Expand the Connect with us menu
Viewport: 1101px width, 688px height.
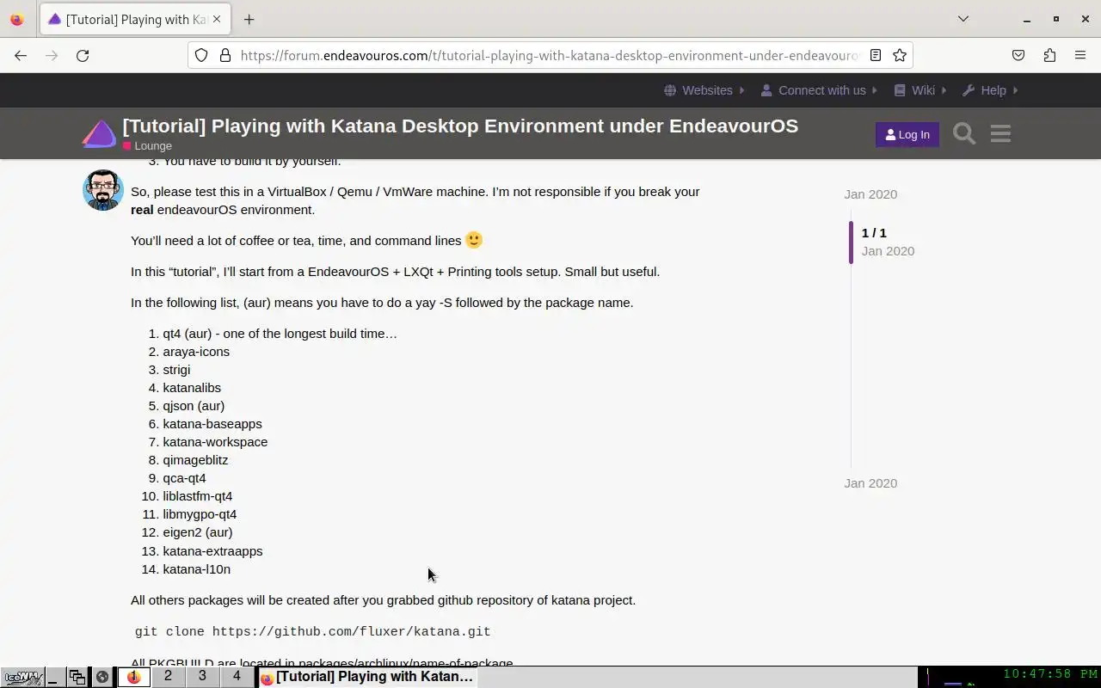[x=820, y=90]
